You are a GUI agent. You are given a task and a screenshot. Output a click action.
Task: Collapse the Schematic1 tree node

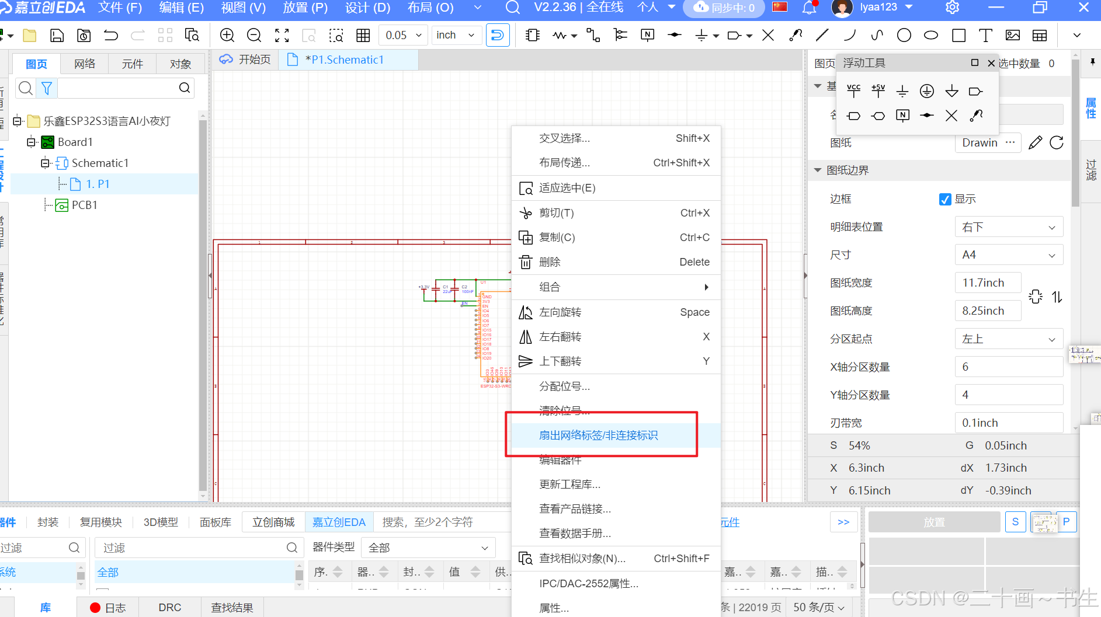[45, 163]
